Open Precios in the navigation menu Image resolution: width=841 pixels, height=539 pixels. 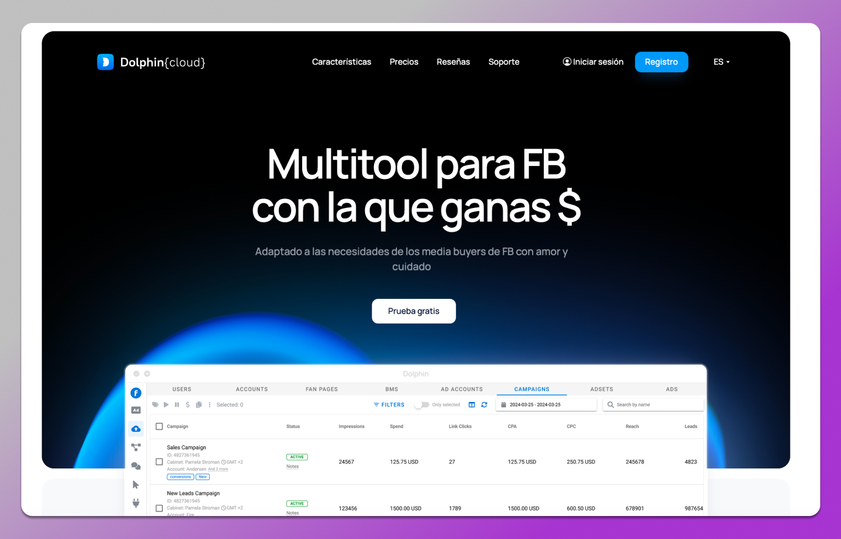click(404, 62)
